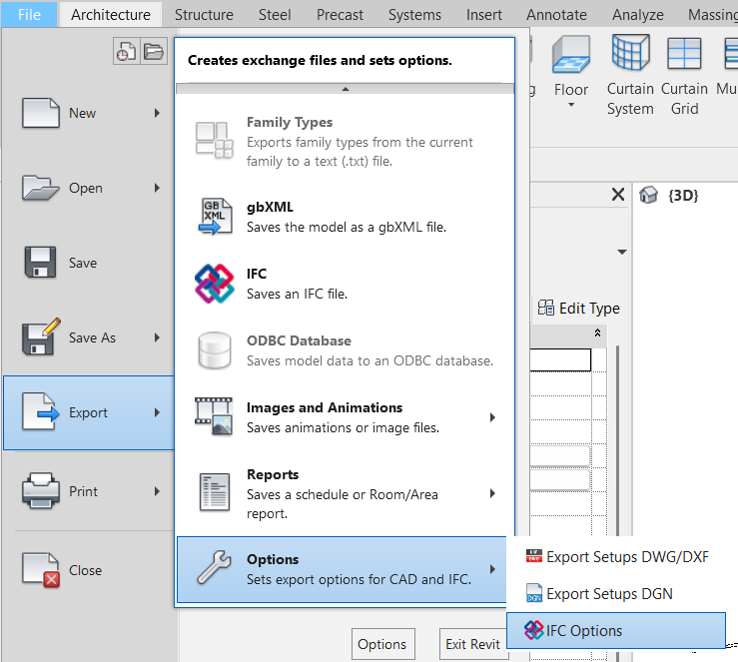The height and width of the screenshot is (662, 738).
Task: Switch to the Precast tab
Action: [x=340, y=15]
